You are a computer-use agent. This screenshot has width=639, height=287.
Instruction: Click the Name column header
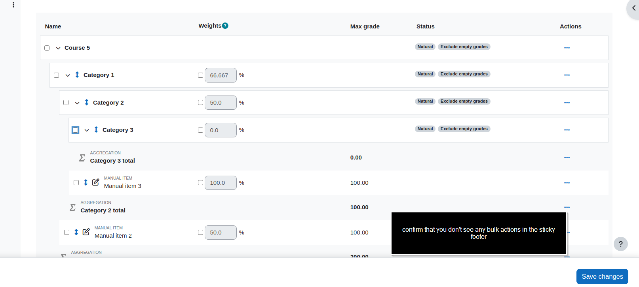(x=53, y=26)
